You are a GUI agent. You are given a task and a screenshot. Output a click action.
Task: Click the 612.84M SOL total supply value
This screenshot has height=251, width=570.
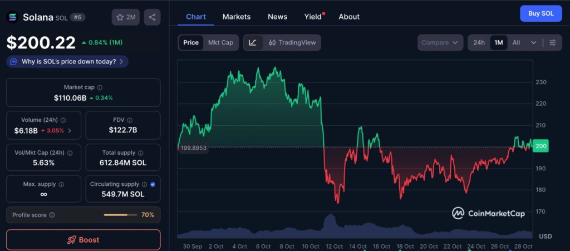point(123,163)
